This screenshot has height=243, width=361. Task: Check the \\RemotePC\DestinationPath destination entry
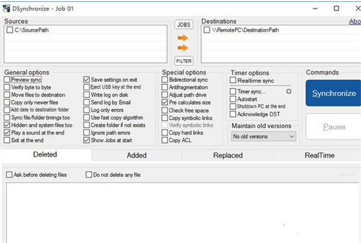tap(207, 29)
